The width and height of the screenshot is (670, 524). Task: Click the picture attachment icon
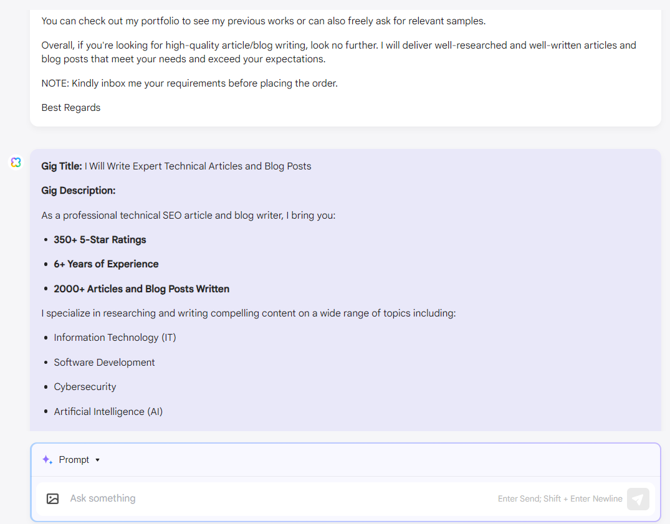click(52, 498)
